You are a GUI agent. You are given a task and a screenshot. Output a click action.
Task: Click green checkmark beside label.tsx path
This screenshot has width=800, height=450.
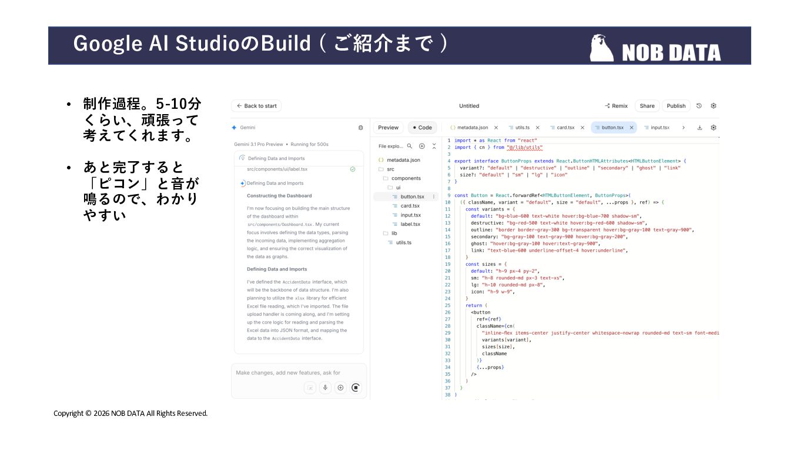coord(352,169)
